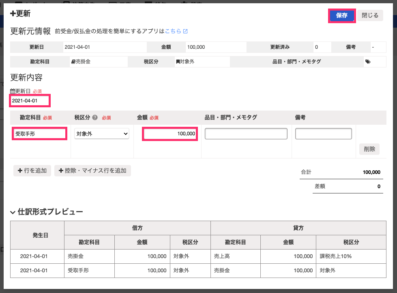The height and width of the screenshot is (293, 397).
Task: Click the empty 備考 input field
Action: (x=323, y=134)
